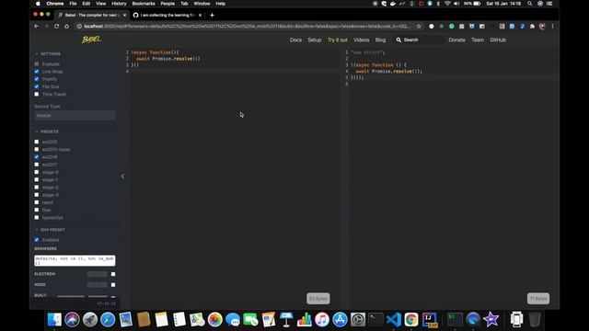The height and width of the screenshot is (331, 589).
Task: Open Safari from the dock
Action: (x=108, y=320)
